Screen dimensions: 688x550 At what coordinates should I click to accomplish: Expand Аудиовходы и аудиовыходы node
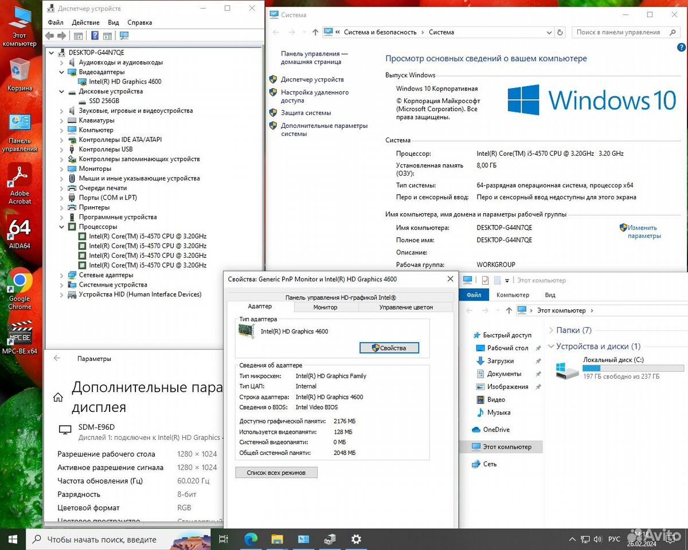[62, 62]
